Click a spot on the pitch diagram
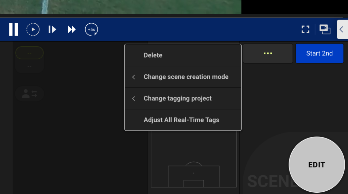Viewport: 348px width, 194px height. 193,159
